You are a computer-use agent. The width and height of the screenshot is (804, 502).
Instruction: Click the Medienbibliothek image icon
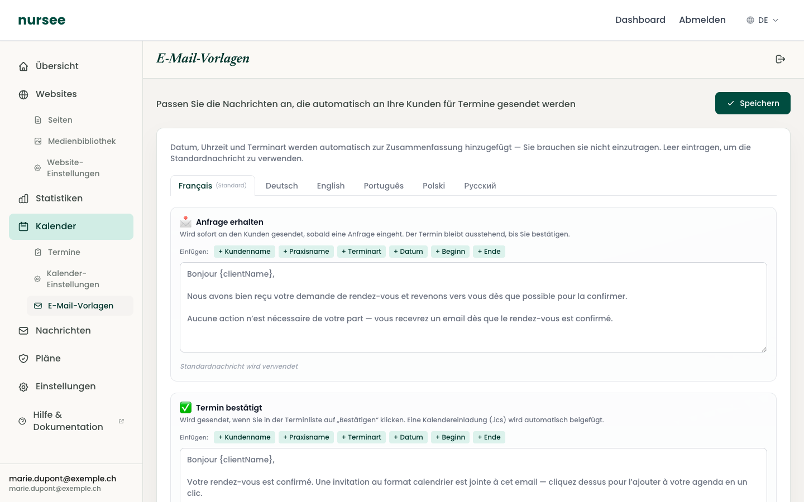(38, 141)
